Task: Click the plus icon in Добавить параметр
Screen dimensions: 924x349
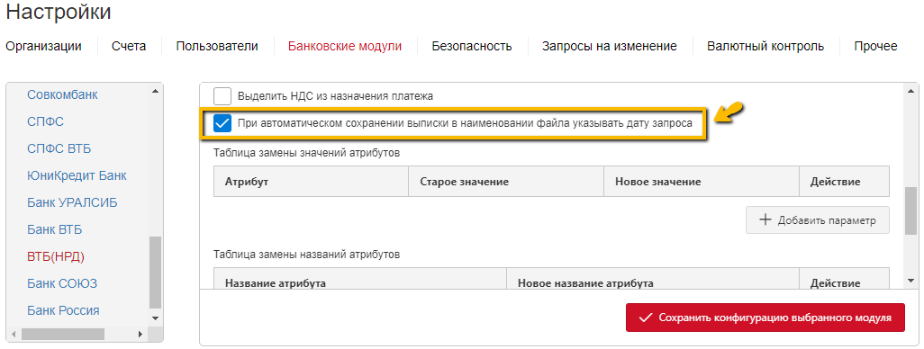Action: 765,220
